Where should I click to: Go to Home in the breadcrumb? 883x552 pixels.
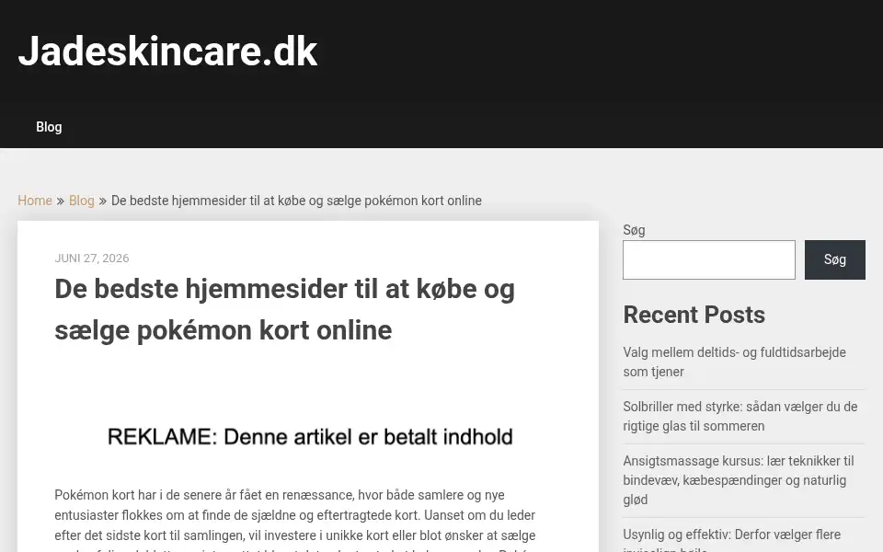pos(35,201)
